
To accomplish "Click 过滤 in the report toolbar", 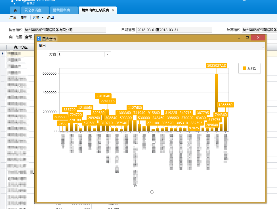I will point(12,18).
